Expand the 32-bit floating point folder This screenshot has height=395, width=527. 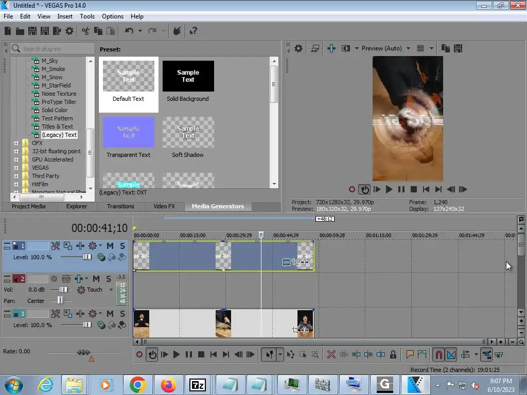click(x=16, y=151)
